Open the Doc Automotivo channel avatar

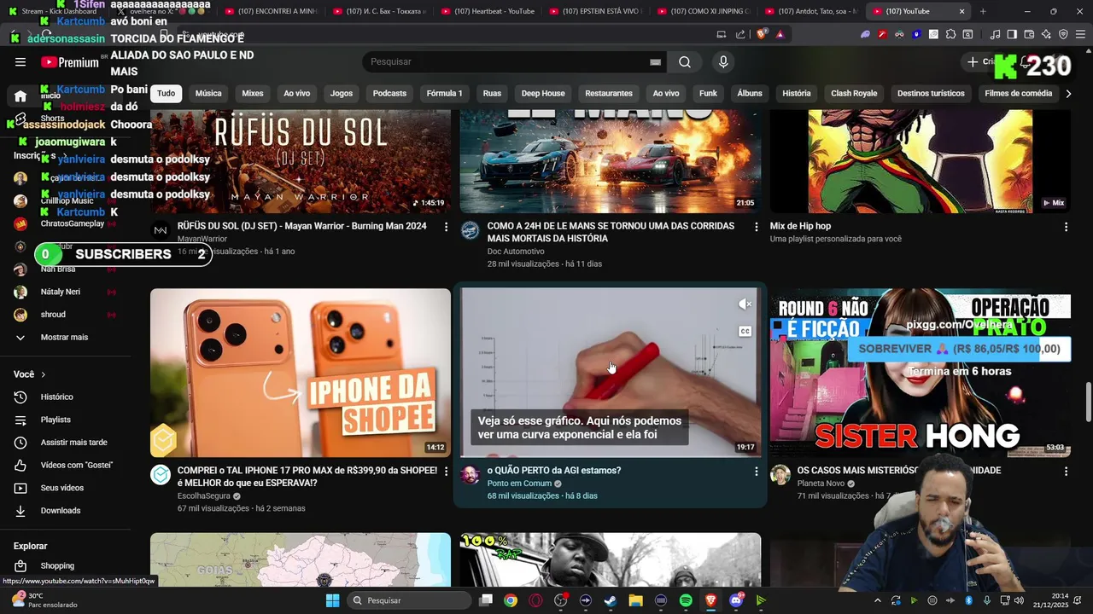point(470,230)
